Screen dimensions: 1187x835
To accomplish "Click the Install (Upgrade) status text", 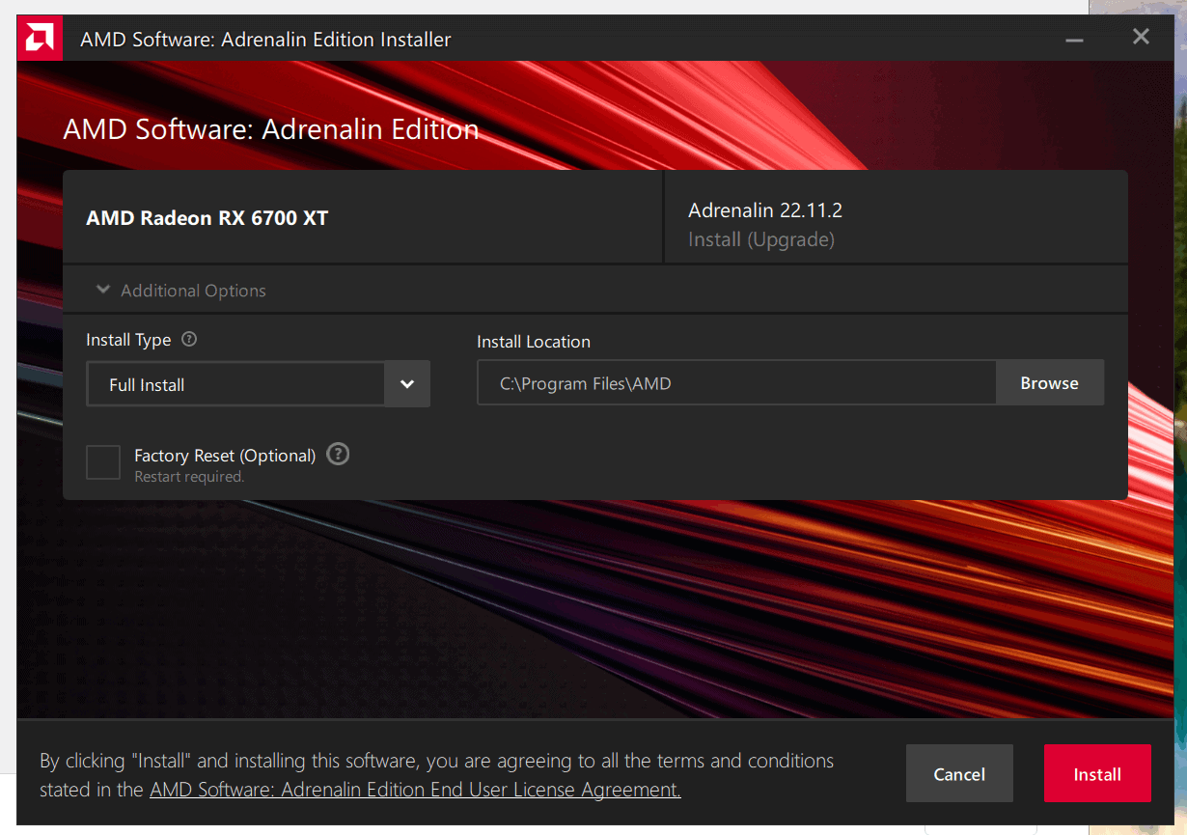I will 761,238.
